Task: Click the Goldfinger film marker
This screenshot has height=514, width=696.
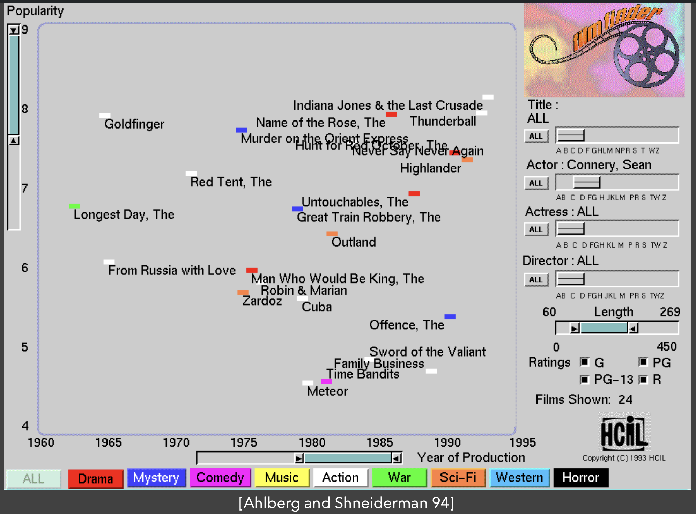Action: click(105, 116)
